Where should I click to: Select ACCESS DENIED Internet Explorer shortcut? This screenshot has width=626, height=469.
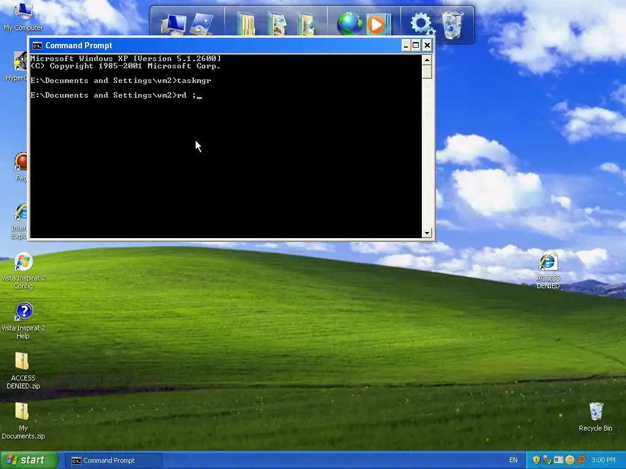[x=548, y=271]
